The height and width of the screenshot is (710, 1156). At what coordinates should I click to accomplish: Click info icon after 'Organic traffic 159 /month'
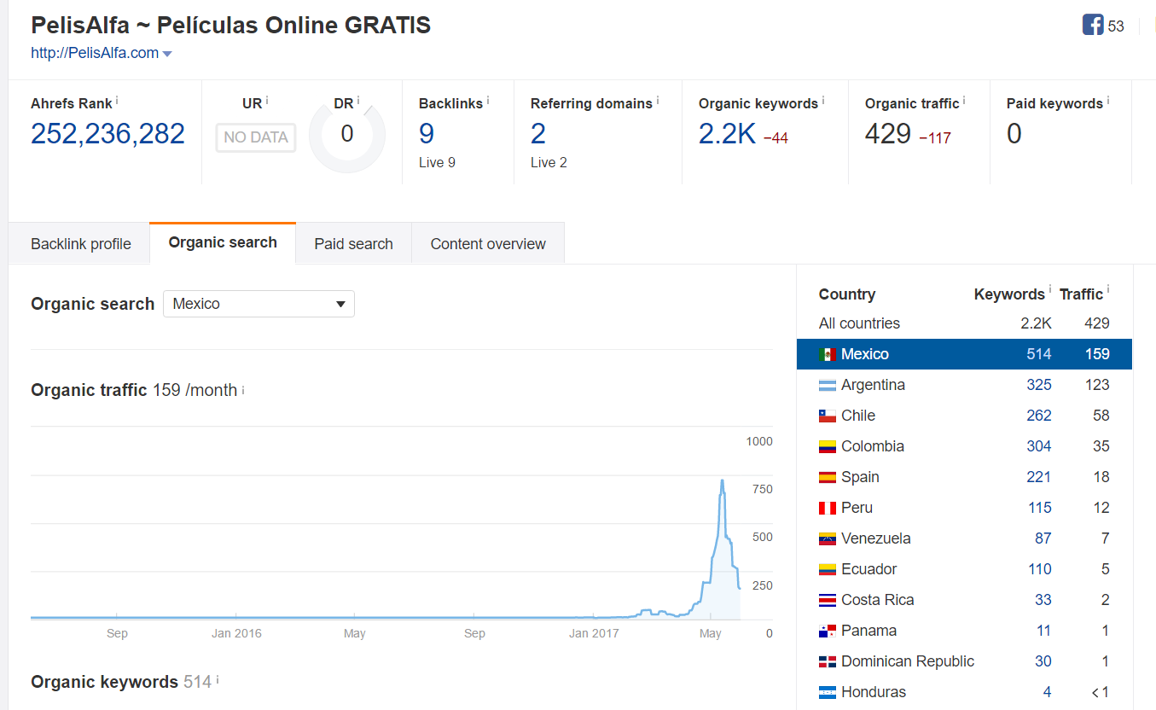[x=243, y=390]
